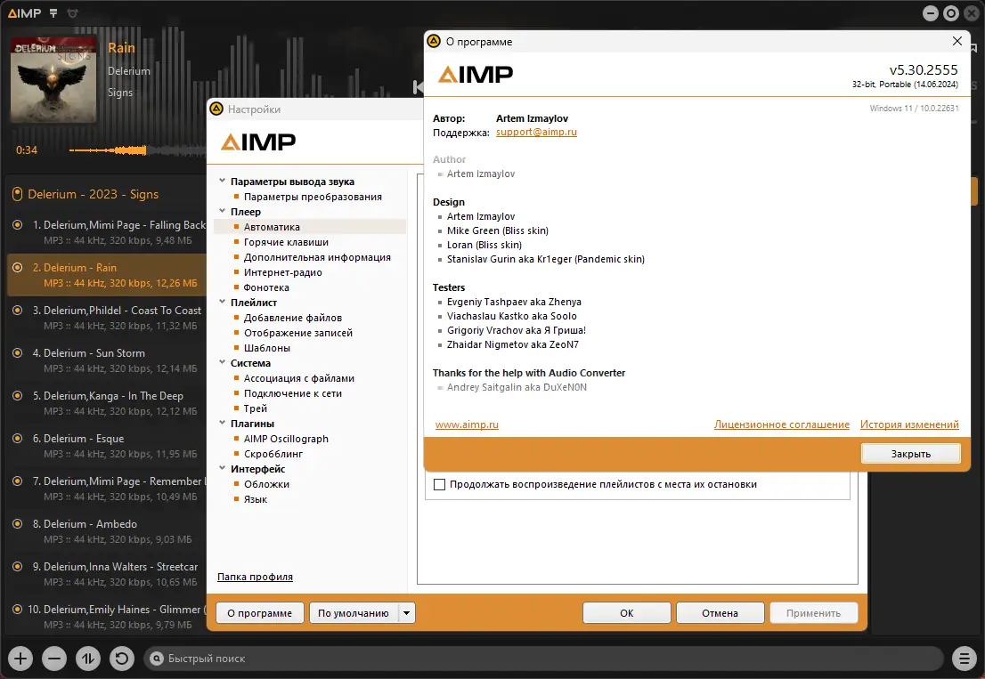The width and height of the screenshot is (985, 679).
Task: Click OK in the settings dialog
Action: 627,613
